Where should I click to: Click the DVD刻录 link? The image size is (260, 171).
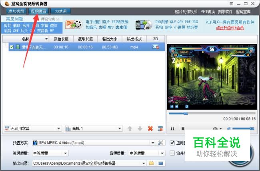point(162,22)
